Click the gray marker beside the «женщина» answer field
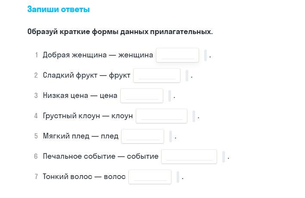The image size is (305, 198). (205, 55)
